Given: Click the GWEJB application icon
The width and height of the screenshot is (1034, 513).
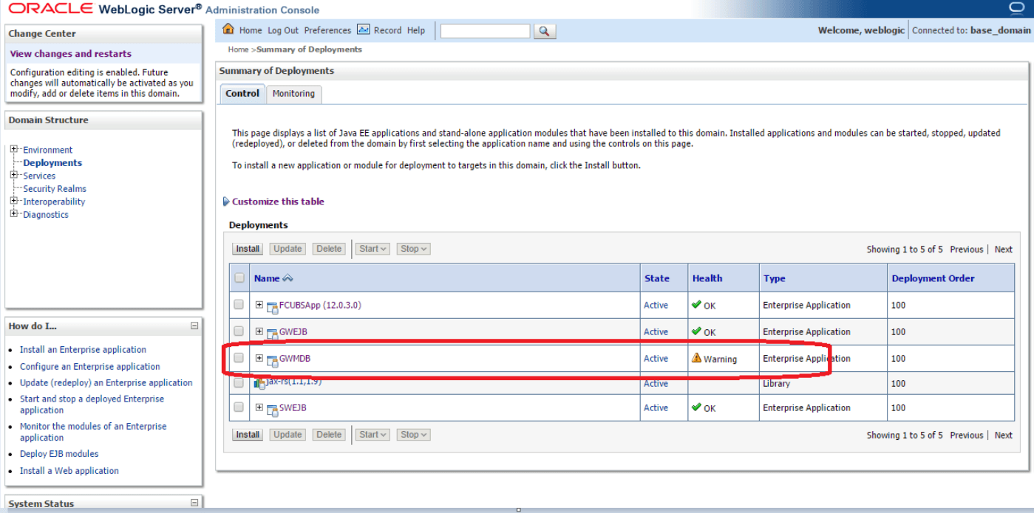Looking at the screenshot, I should tap(272, 333).
